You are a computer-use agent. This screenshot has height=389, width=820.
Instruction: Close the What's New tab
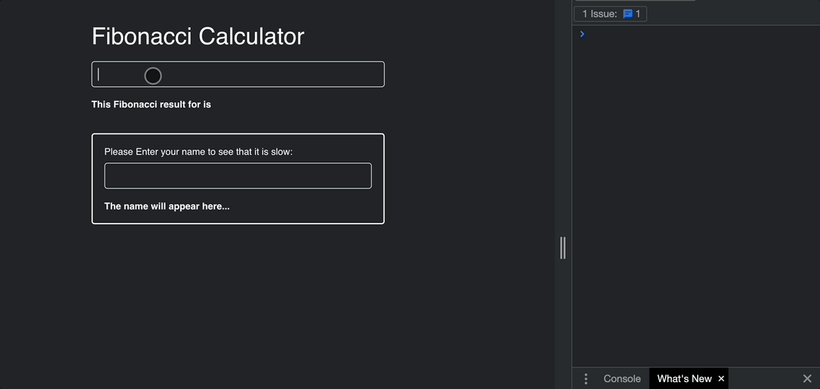[x=722, y=378]
